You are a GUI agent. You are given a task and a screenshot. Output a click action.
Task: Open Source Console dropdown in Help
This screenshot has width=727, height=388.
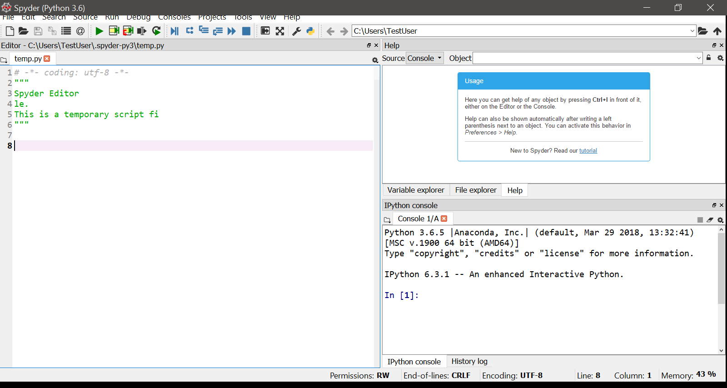(424, 58)
